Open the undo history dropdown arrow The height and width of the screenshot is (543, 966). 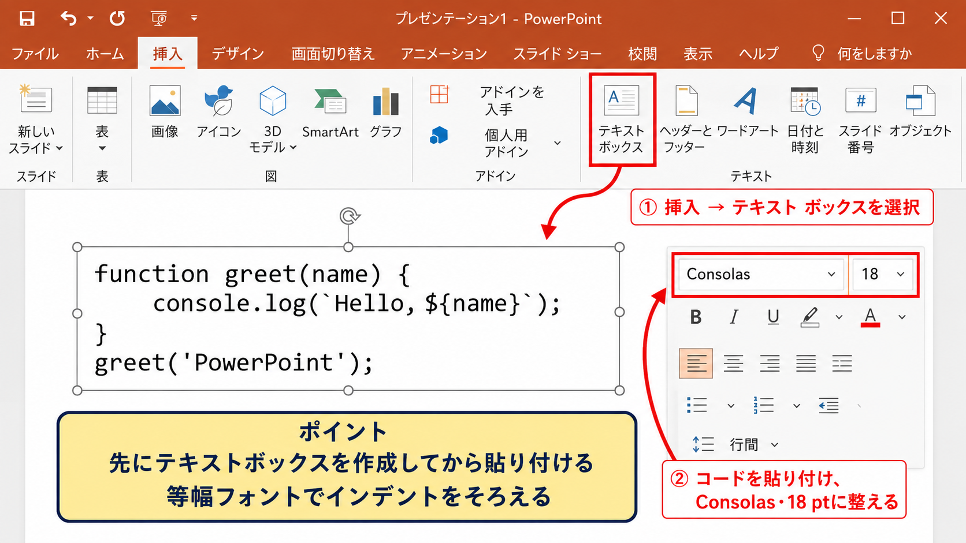point(91,18)
